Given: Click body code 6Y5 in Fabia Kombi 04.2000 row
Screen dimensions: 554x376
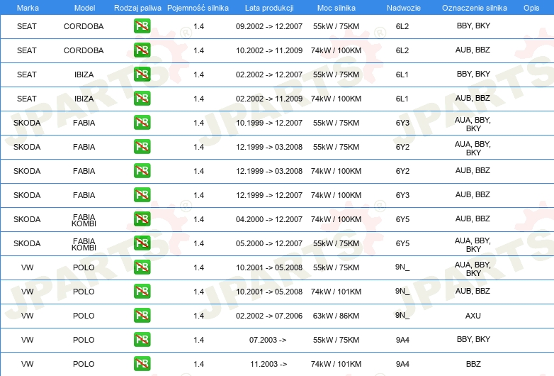Looking at the screenshot, I should point(402,219).
